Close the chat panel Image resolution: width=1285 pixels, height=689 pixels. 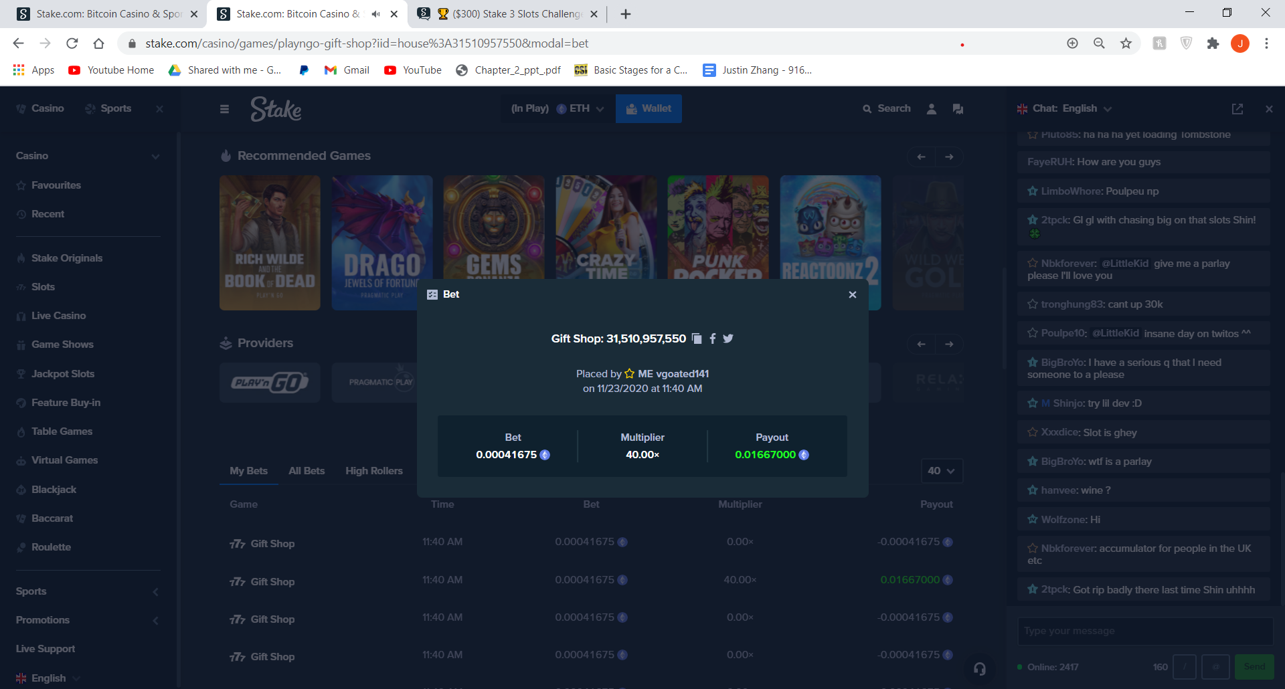point(1269,108)
